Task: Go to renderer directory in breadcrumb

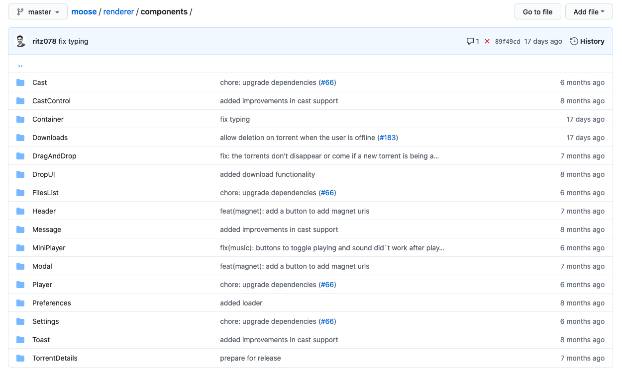Action: click(118, 12)
